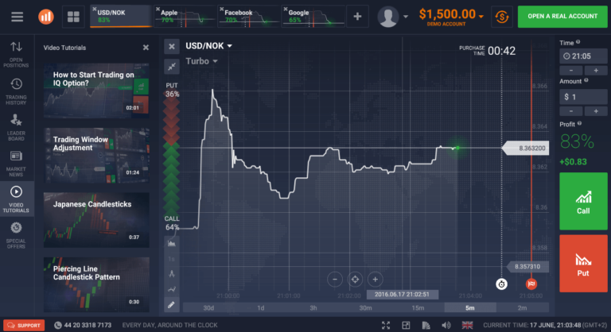This screenshot has height=332, width=611.
Task: Toggle sound with speaker icon
Action: [x=446, y=325]
